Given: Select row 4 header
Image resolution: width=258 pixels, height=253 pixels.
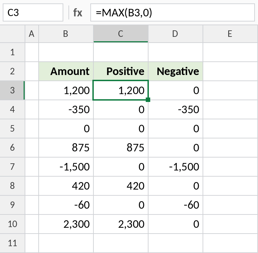Looking at the screenshot, I should coord(12,109).
